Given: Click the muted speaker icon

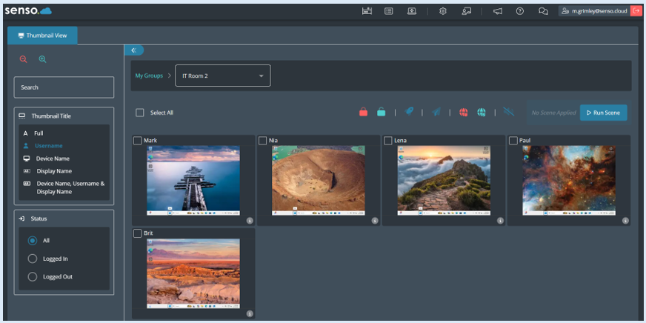Looking at the screenshot, I should [508, 112].
